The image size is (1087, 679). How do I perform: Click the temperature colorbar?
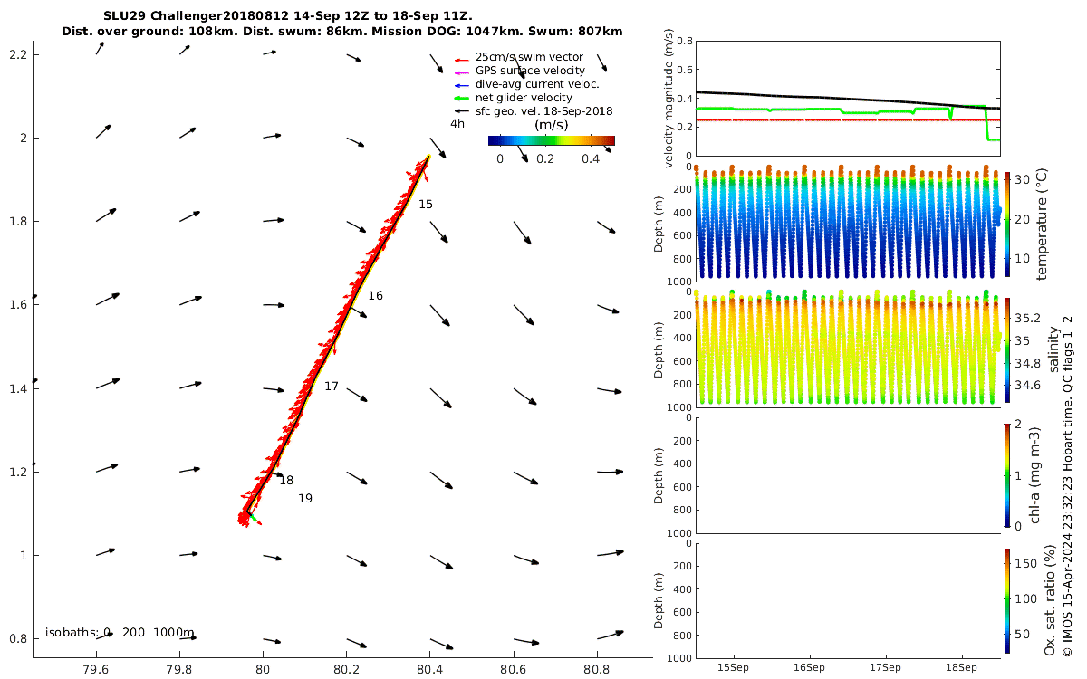[x=1007, y=224]
